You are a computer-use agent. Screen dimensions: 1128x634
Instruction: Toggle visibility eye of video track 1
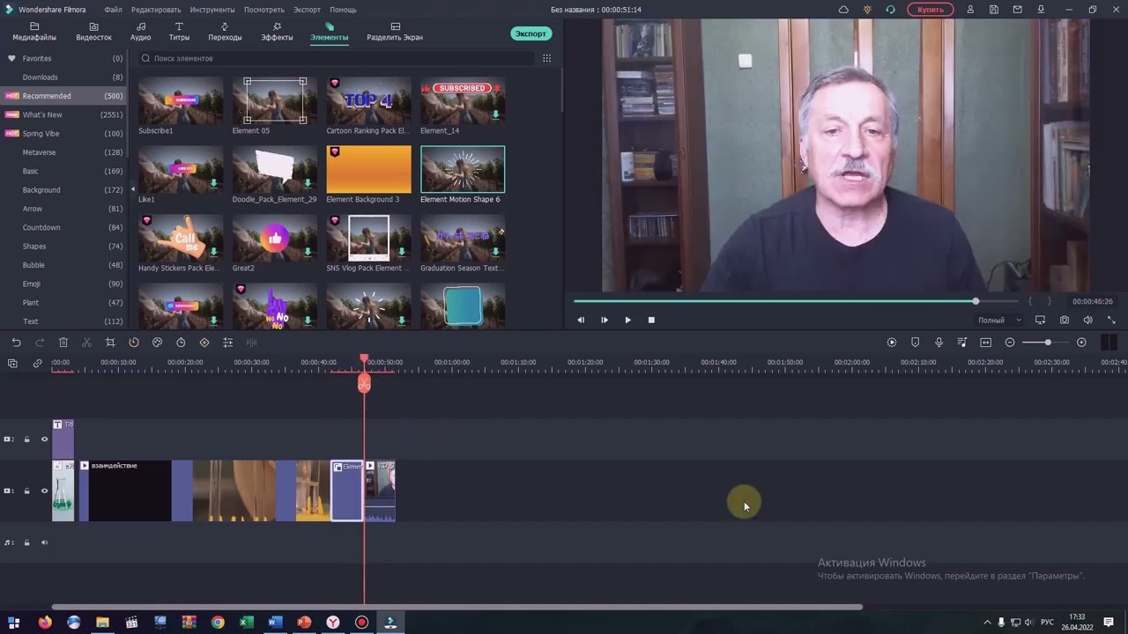pos(44,490)
